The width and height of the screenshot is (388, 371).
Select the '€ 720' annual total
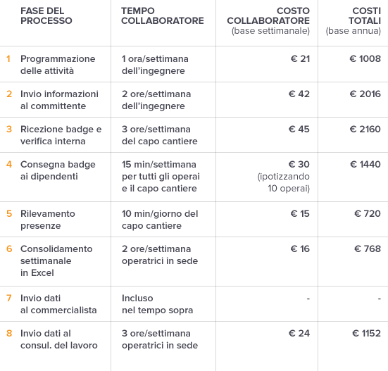(368, 214)
